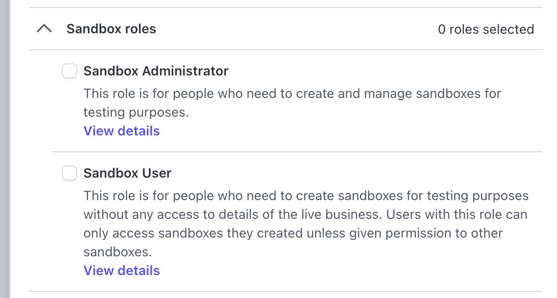Click the "Sandbox Administrator" role label
Image resolution: width=557 pixels, height=298 pixels.
156,71
